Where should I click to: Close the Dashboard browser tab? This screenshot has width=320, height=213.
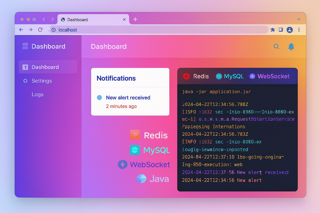[x=124, y=20]
